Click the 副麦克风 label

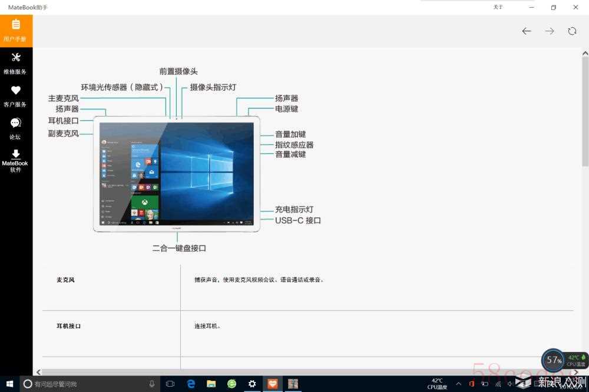[x=64, y=133]
